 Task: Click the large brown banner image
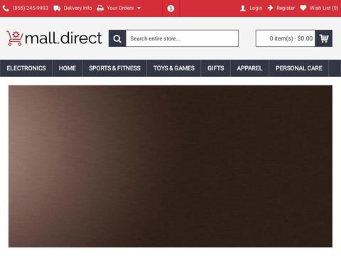pyautogui.click(x=170, y=166)
